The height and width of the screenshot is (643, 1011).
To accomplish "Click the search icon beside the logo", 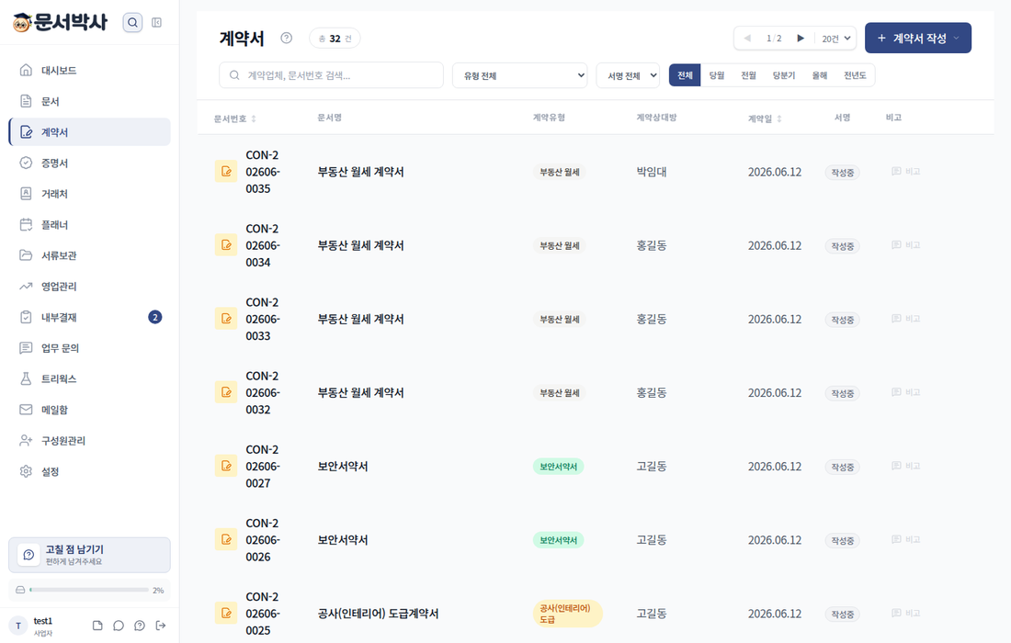I will pos(132,23).
